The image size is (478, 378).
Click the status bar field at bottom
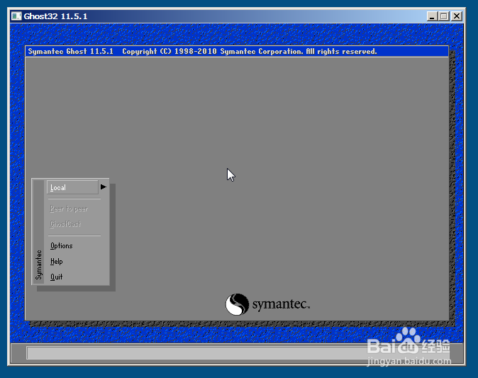(x=238, y=353)
